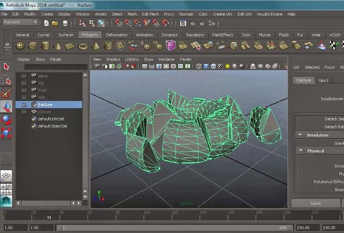This screenshot has width=344, height=233.
Task: Activate the Paint selection tool
Action: pos(6,93)
